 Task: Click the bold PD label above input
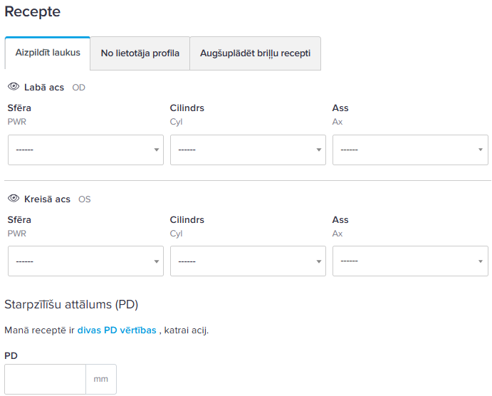tap(11, 355)
